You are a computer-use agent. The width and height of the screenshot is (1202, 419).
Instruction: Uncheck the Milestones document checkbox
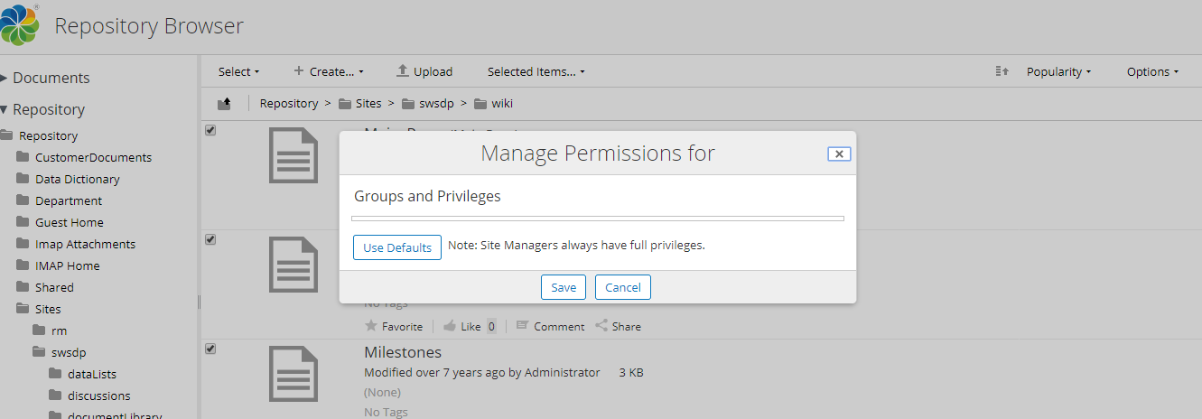pos(210,349)
